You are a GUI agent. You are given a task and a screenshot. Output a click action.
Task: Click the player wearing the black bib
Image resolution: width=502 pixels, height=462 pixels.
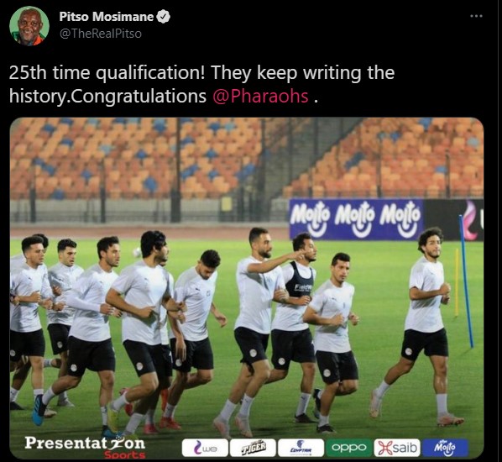[x=296, y=327]
